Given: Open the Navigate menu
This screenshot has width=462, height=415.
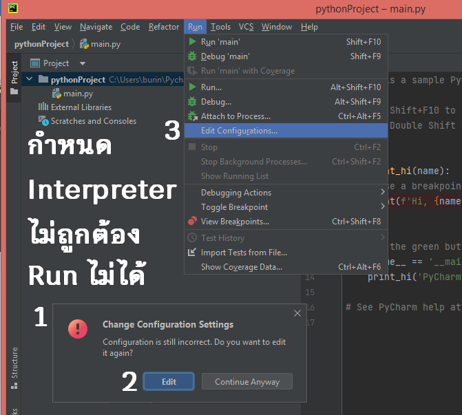Looking at the screenshot, I should (96, 27).
